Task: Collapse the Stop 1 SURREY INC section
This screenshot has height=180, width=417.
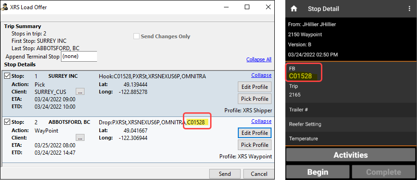Action: tap(261, 75)
